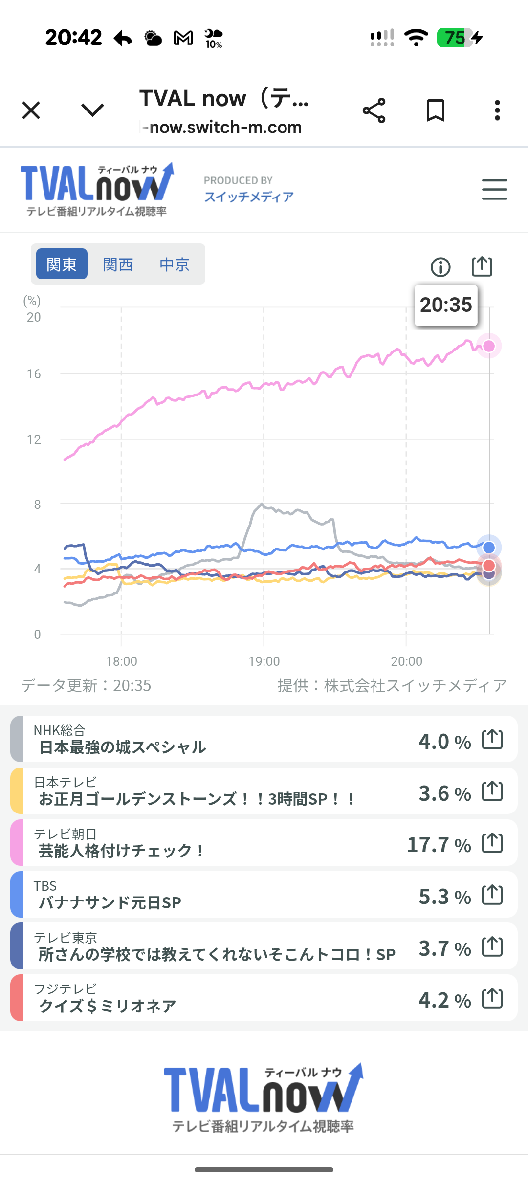Viewport: 528px width, 1185px height.
Task: Open the site hamburger menu
Action: 494,190
